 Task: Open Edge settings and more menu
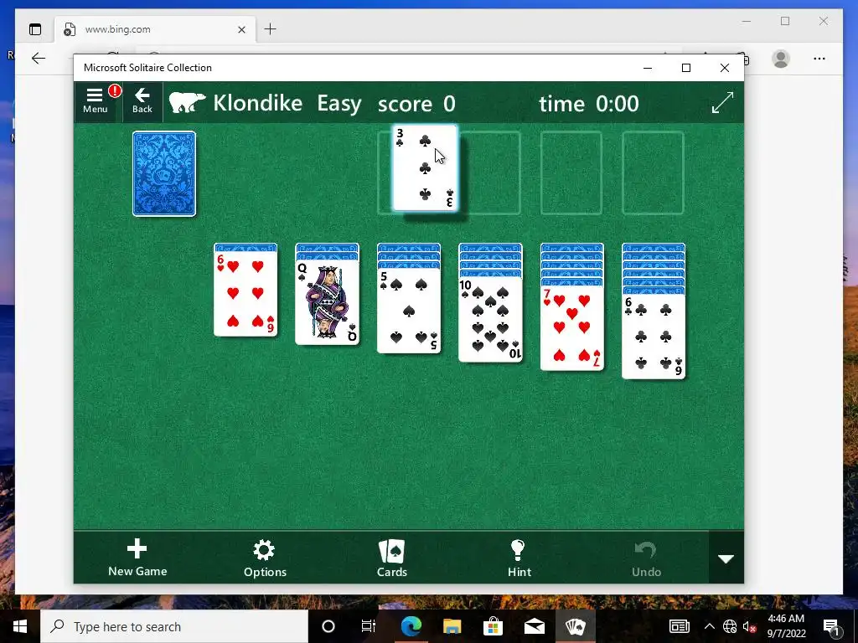tap(819, 59)
